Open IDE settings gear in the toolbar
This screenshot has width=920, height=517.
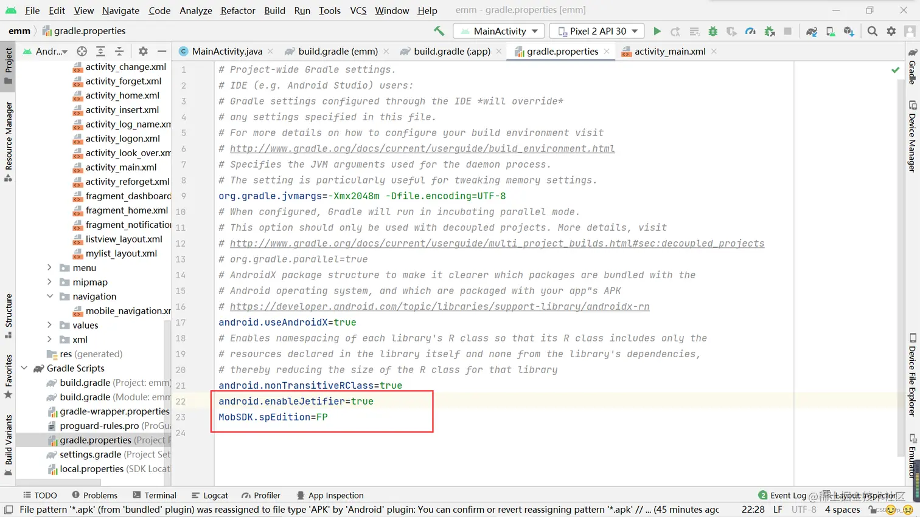891,31
